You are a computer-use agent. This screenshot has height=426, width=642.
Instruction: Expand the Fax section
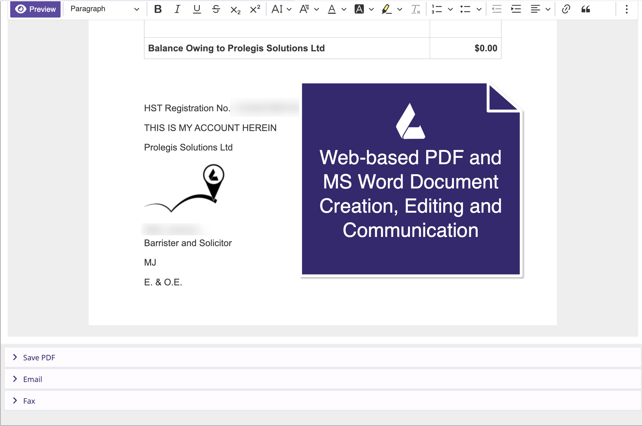pos(29,401)
